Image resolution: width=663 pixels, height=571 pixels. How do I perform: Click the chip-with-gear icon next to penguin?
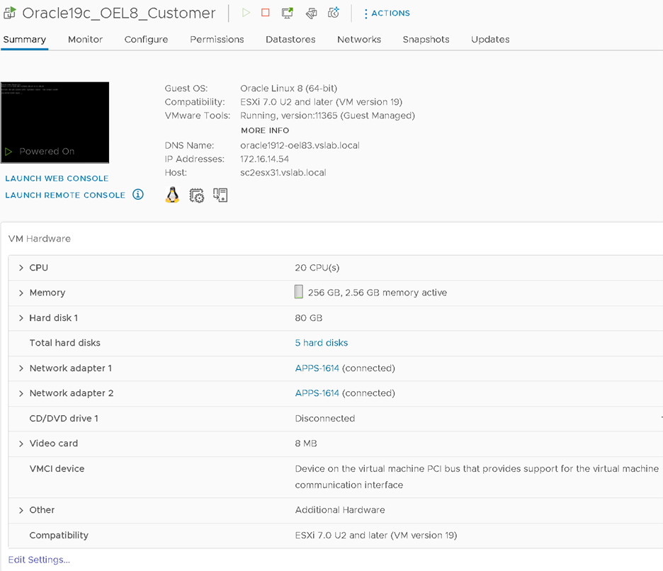[x=197, y=196]
